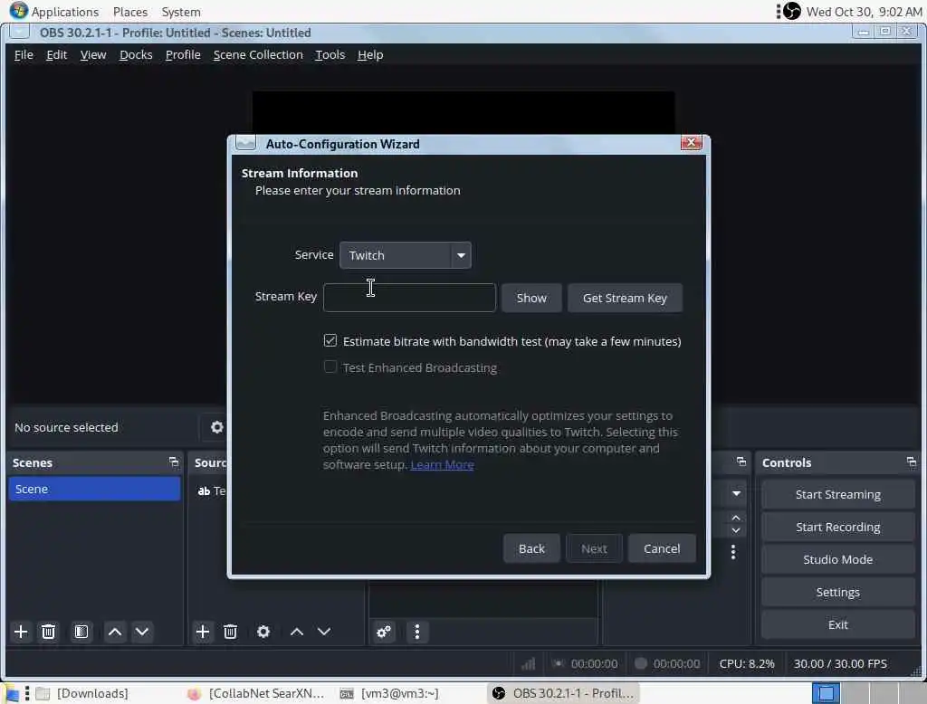Viewport: 927px width, 704px height.
Task: Click the CPU: 8.2% status text
Action: tap(747, 664)
